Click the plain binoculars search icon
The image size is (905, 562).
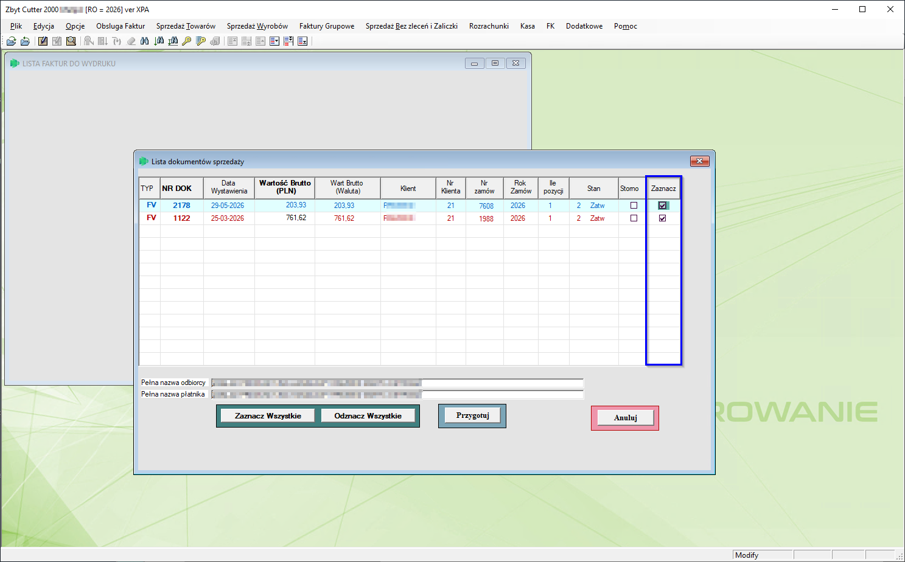click(145, 41)
